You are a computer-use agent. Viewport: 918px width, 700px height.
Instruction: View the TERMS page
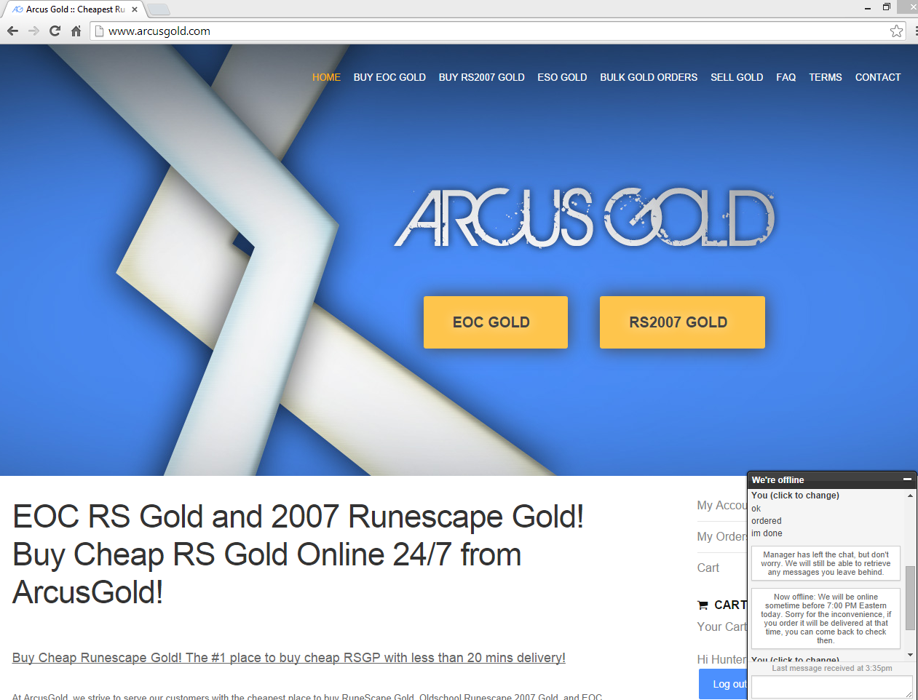coord(825,77)
